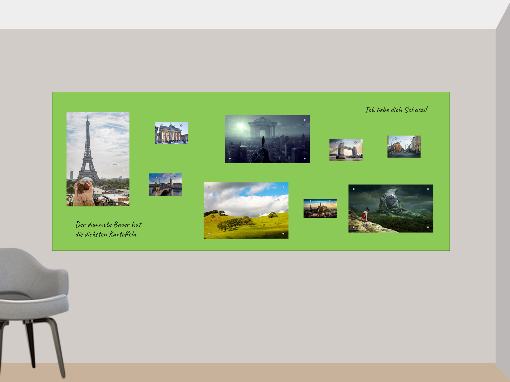510x382 pixels.
Task: Click the 'Ich liebe dich Schatzi!' text
Action: (x=396, y=110)
